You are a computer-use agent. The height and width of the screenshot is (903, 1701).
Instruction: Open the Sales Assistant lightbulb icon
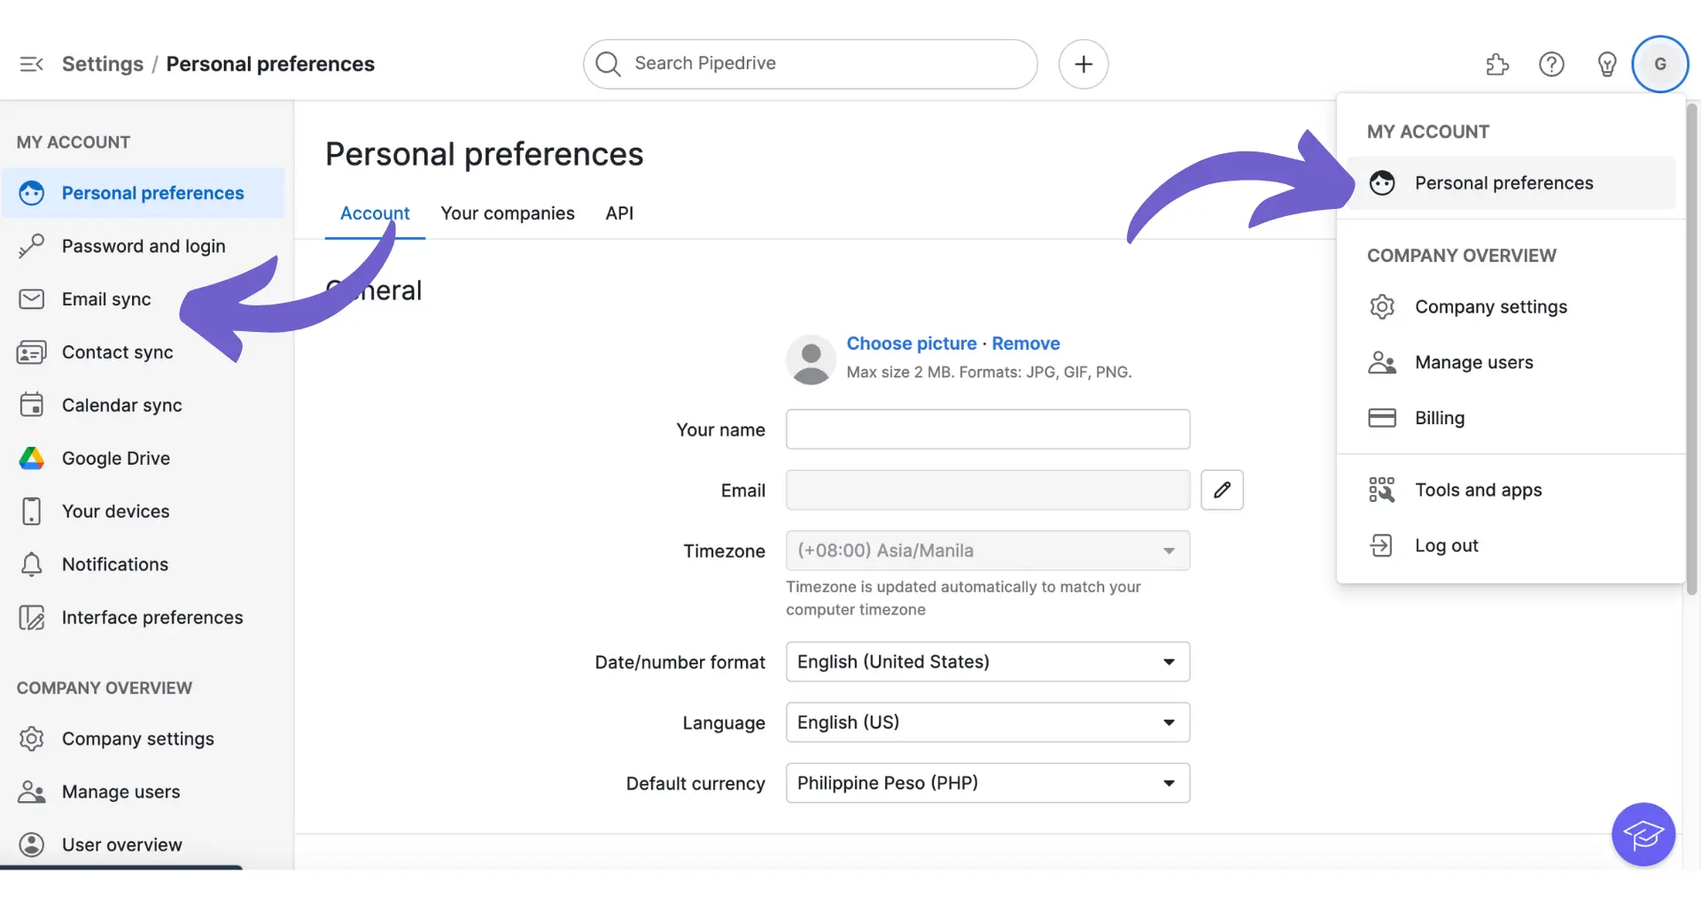tap(1606, 64)
